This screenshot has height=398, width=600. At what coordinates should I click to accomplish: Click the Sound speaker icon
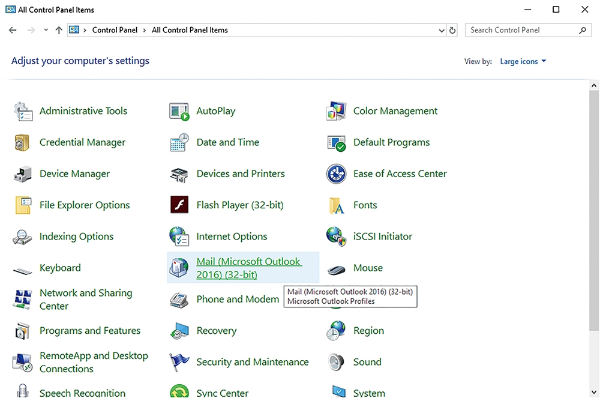coord(336,362)
